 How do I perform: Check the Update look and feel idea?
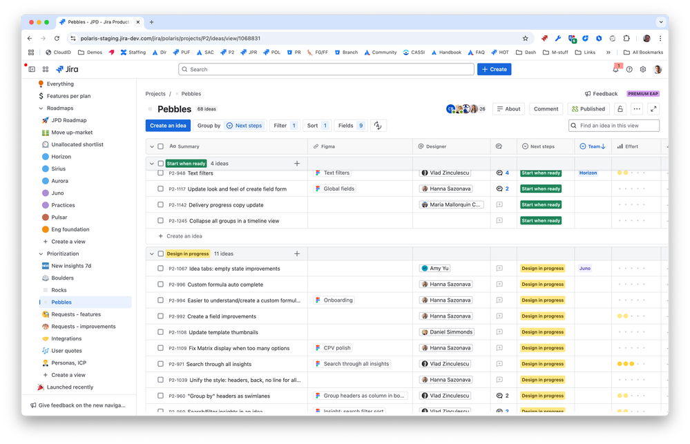(161, 189)
